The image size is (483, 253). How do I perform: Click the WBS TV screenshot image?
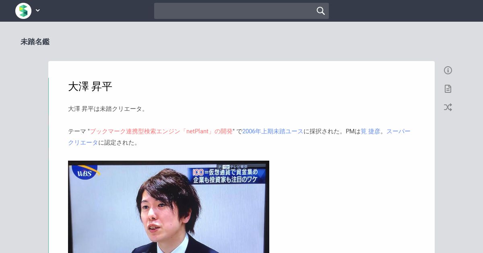click(x=169, y=207)
